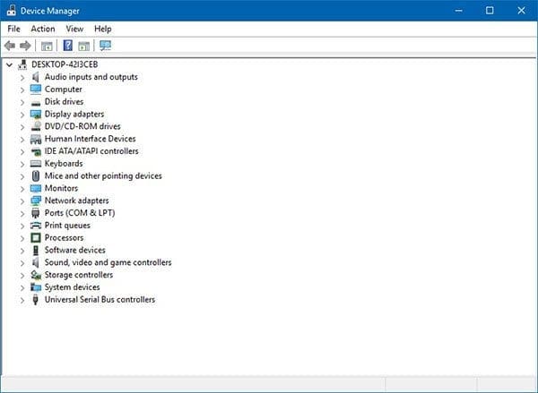This screenshot has width=538, height=393.
Task: Click the Universal Serial Bus controllers icon
Action: [36, 300]
